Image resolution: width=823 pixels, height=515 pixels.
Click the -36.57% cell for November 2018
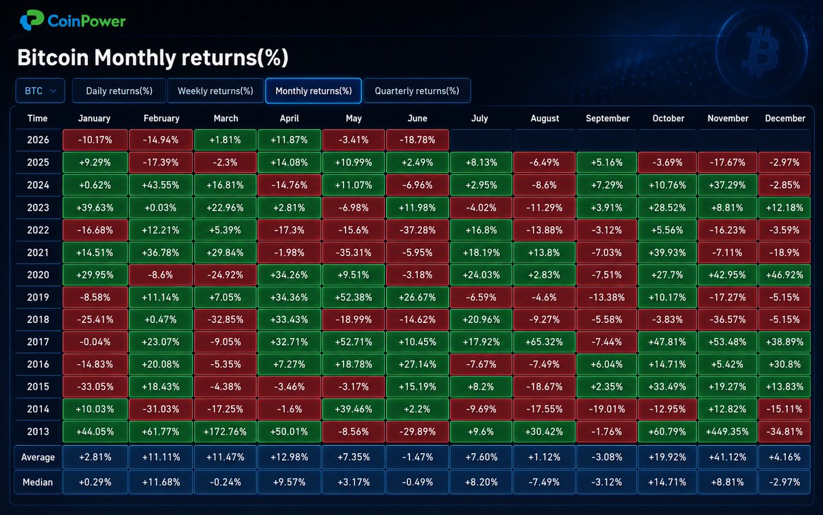[728, 320]
